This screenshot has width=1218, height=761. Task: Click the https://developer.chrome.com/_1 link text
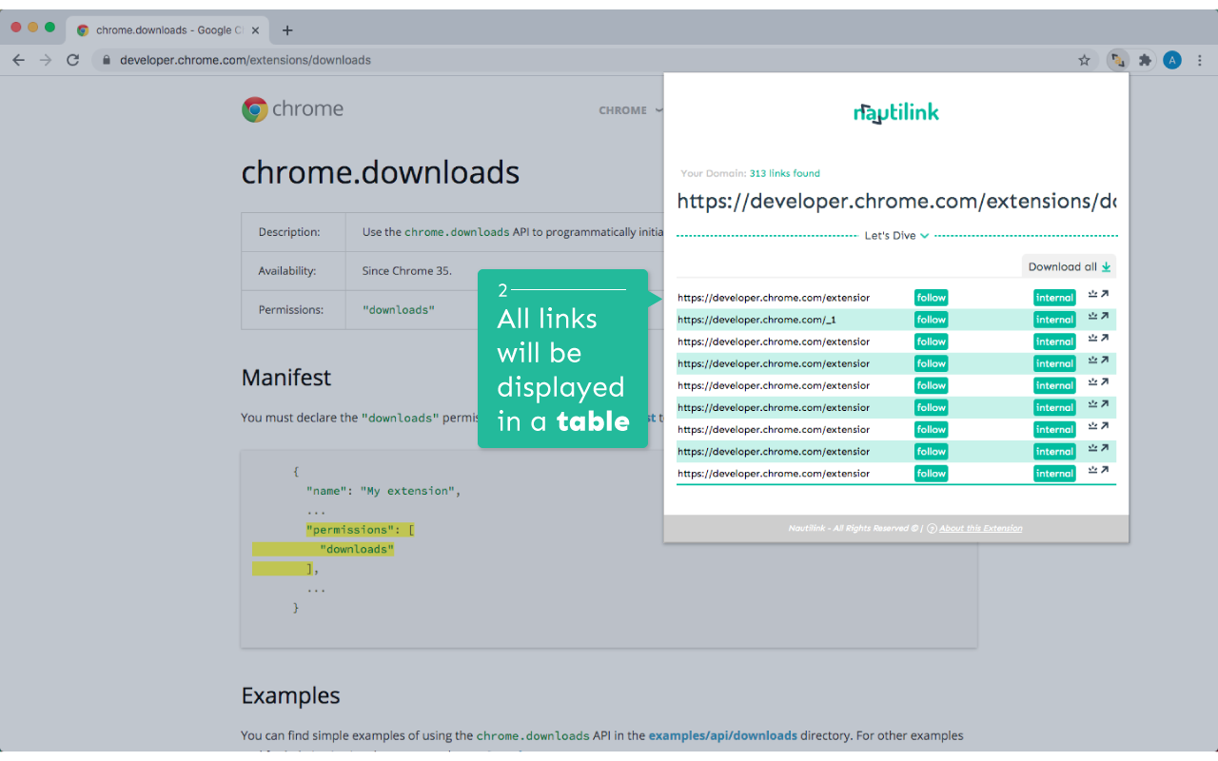coord(756,320)
